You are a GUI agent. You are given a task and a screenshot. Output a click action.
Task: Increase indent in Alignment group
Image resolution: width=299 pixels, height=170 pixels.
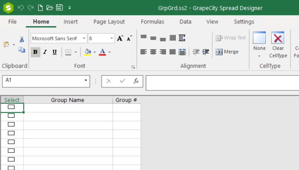(206, 52)
